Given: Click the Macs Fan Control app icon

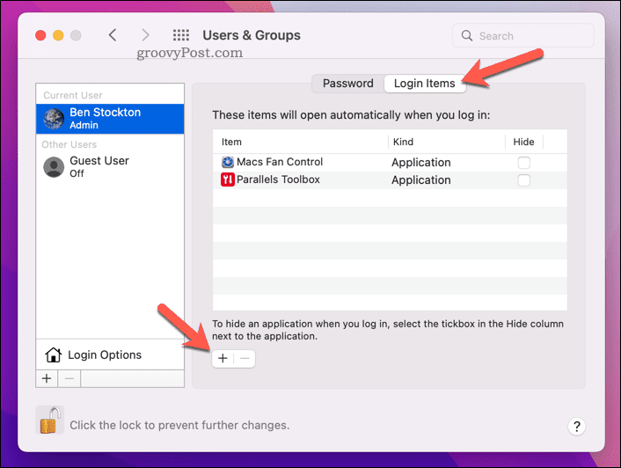Looking at the screenshot, I should (x=228, y=162).
